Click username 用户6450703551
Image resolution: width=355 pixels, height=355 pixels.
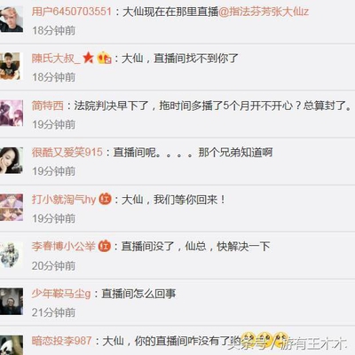tap(72, 12)
